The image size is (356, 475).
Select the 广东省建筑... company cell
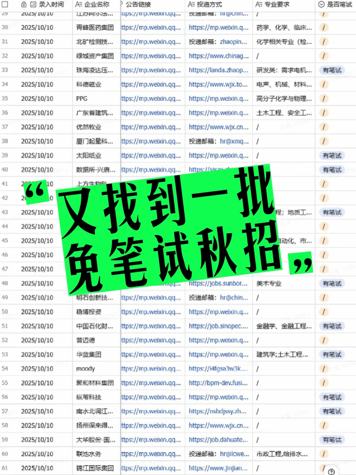coord(96,113)
